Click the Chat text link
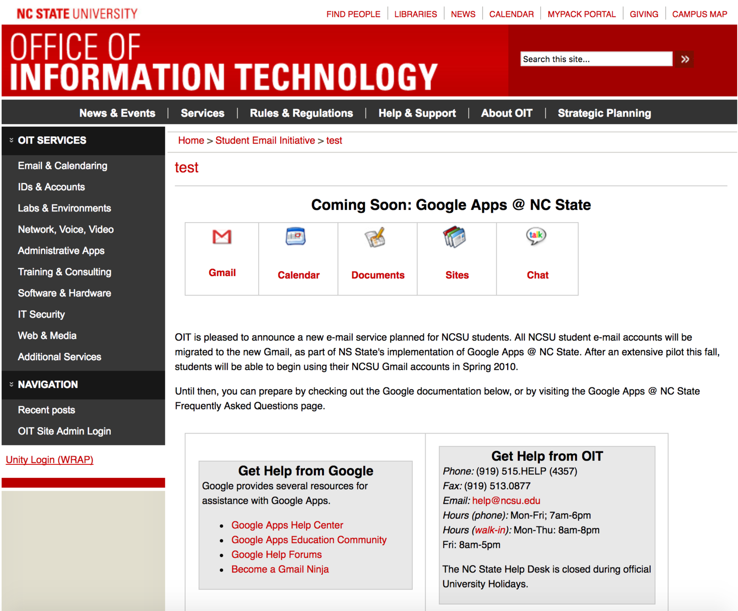738x611 pixels. 537,275
